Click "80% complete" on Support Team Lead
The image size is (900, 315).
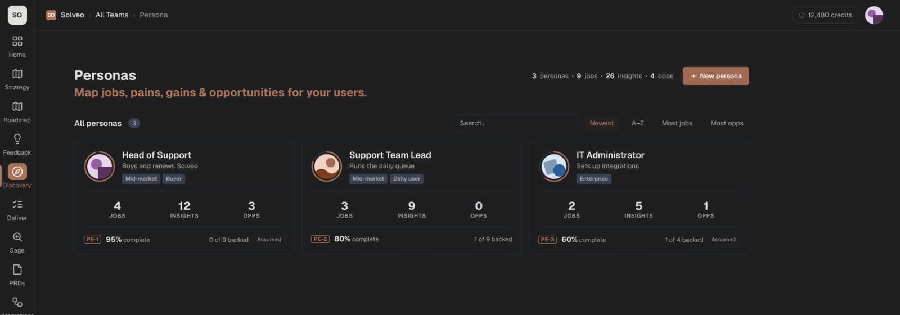[356, 239]
